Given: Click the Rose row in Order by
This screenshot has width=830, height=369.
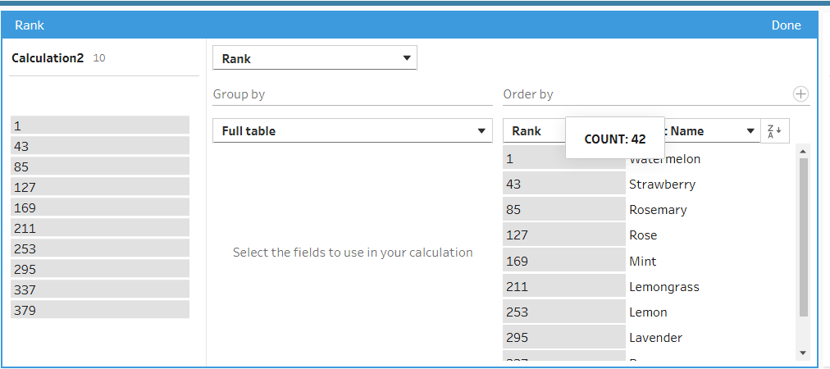Looking at the screenshot, I should 643,235.
